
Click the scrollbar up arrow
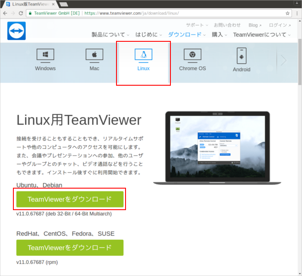click(300, 21)
